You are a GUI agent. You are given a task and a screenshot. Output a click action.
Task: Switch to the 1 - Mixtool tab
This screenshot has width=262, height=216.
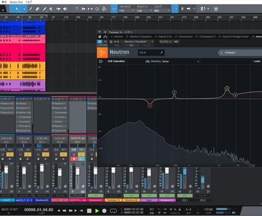point(117,36)
